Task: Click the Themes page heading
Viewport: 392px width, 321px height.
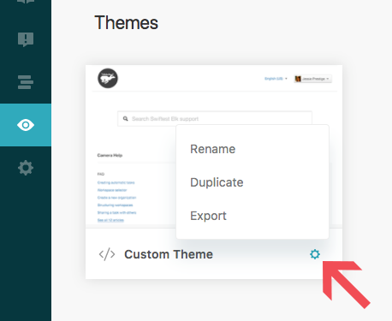Action: coord(127,23)
